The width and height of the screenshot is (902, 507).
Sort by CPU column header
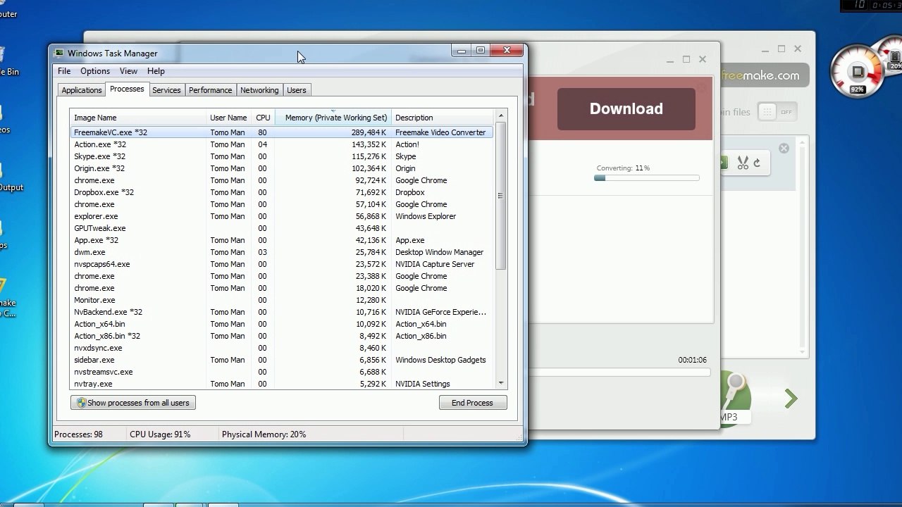coord(263,118)
